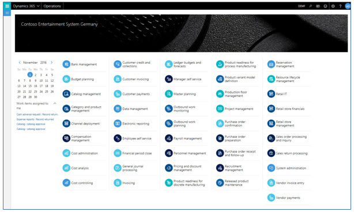This screenshot has height=212, width=354.
Task: Open Production floor management icon
Action: point(220,94)
